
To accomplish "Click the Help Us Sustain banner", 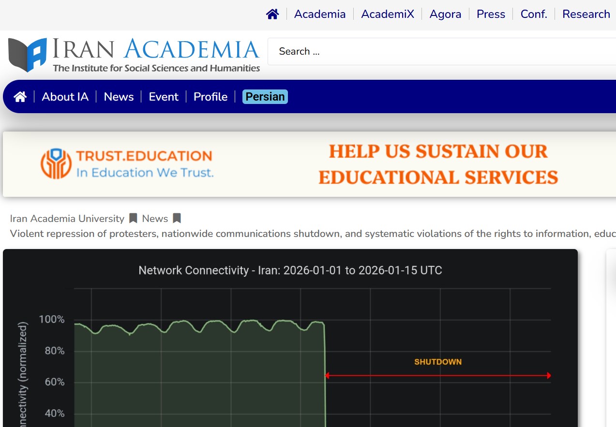I will pyautogui.click(x=438, y=164).
